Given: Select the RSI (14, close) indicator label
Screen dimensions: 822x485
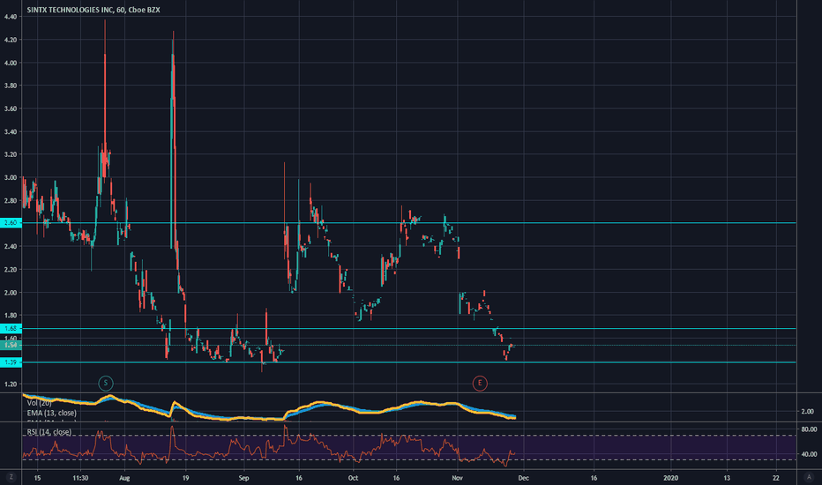Looking at the screenshot, I should click(49, 432).
